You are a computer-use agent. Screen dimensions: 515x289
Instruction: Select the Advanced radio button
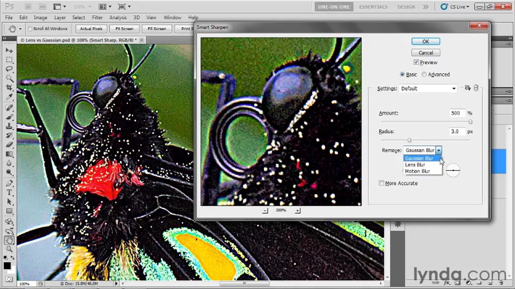424,74
